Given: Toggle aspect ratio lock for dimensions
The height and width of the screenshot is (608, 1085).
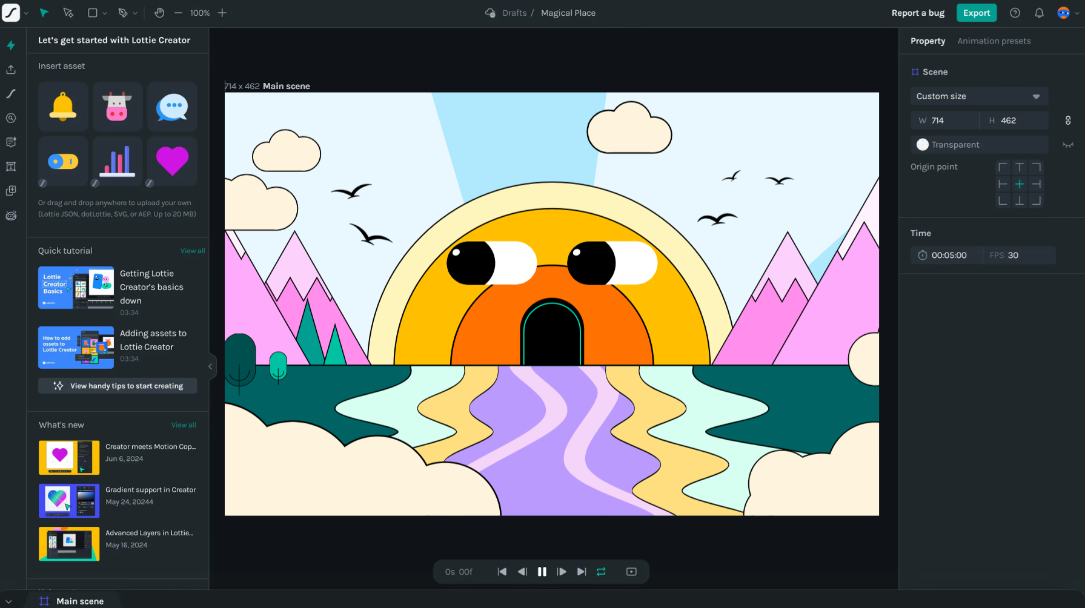Looking at the screenshot, I should [1067, 121].
